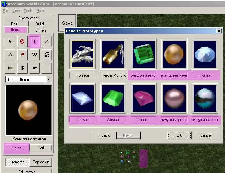Click the dollar sign gold icon
This screenshot has width=225, height=173.
pos(22,68)
